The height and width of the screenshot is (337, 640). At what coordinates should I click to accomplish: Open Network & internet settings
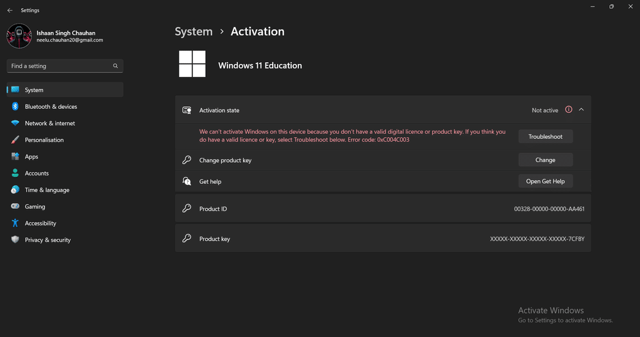pos(65,123)
